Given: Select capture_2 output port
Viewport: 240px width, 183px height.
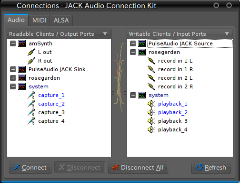Looking at the screenshot, I should (51, 104).
